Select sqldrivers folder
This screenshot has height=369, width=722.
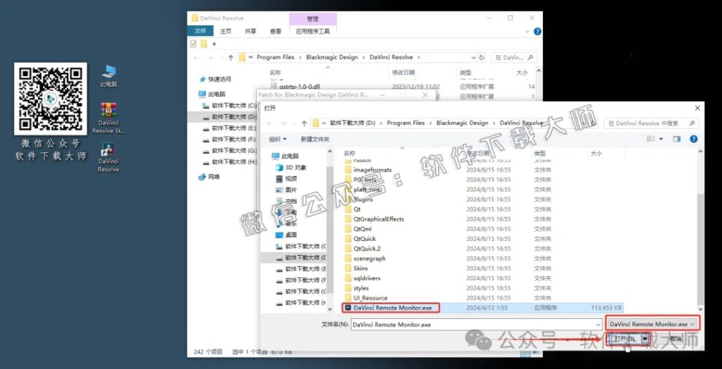point(367,278)
